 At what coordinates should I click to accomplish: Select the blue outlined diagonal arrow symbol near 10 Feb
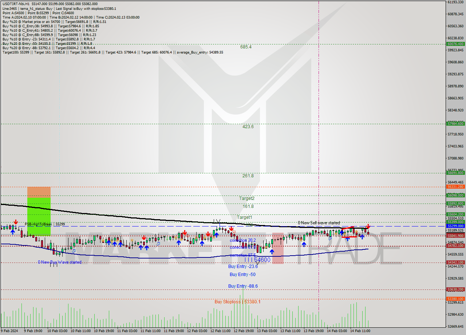(x=74, y=251)
